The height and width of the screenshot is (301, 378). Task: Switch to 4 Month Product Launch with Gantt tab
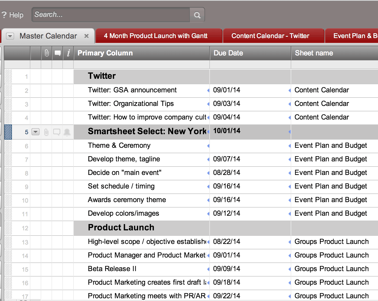click(156, 36)
